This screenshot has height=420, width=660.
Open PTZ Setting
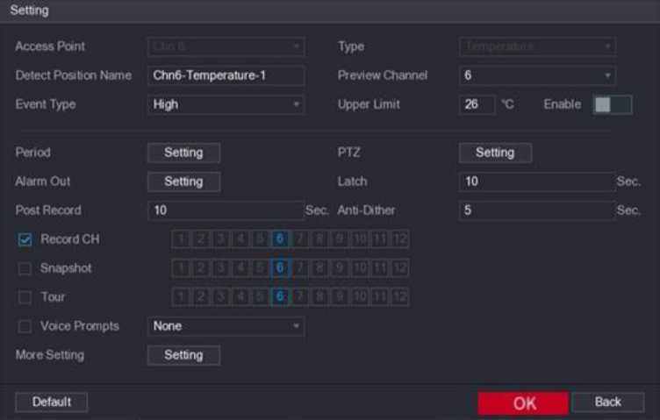pos(495,153)
